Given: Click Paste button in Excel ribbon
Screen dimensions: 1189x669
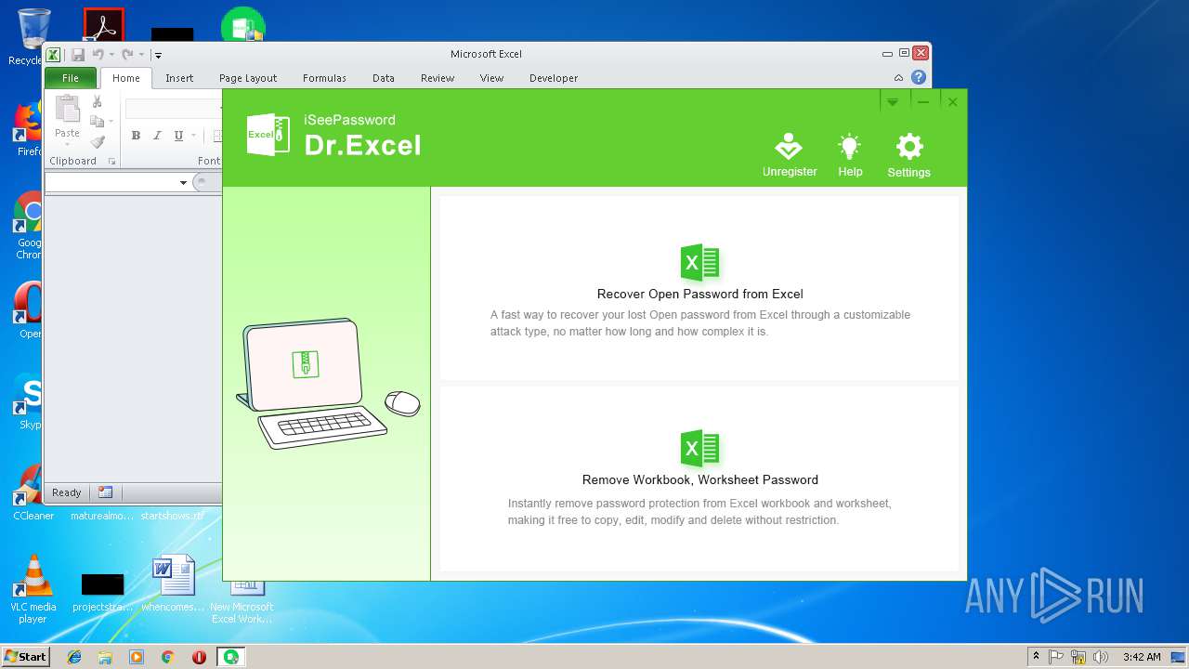Looking at the screenshot, I should click(67, 121).
